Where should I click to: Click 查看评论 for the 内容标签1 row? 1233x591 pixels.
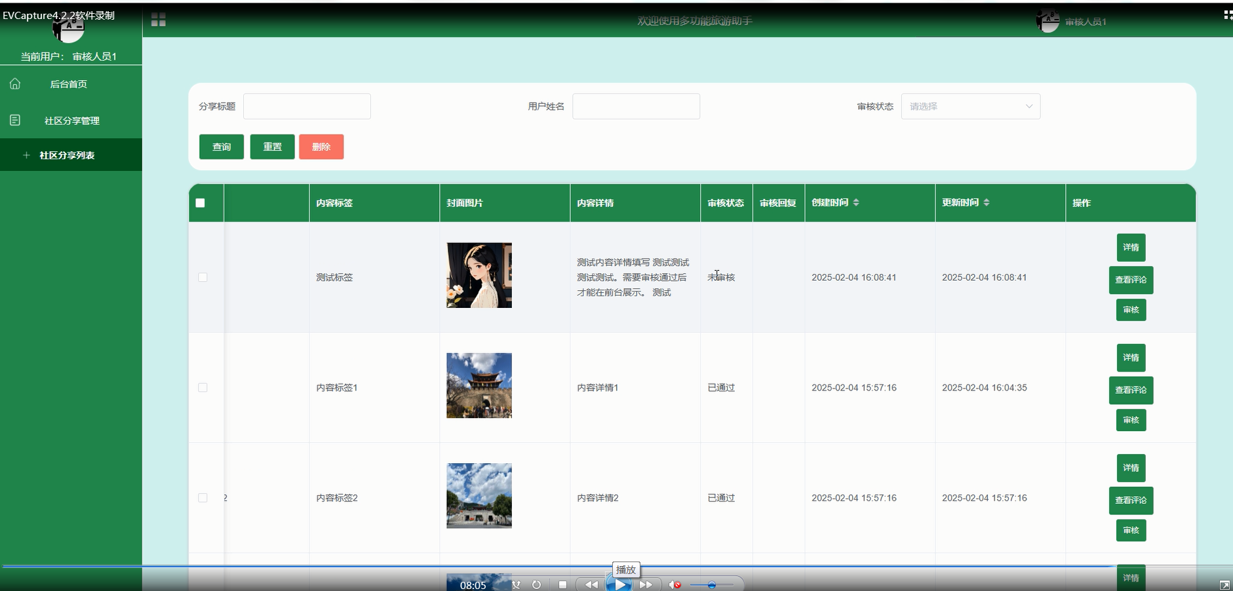[x=1131, y=390]
